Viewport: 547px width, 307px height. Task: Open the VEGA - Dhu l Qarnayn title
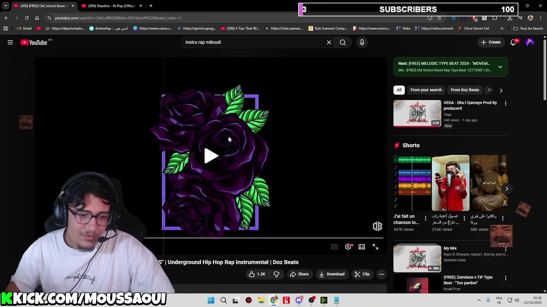coord(470,105)
